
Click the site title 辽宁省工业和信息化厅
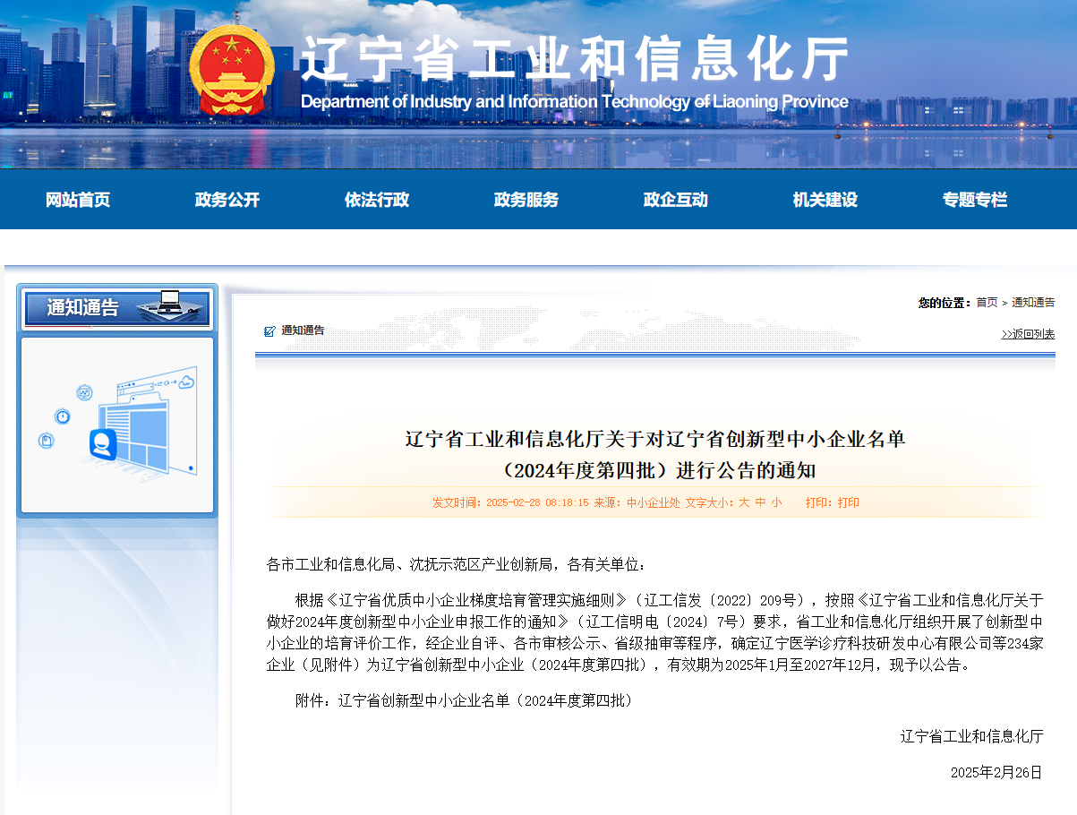(x=575, y=60)
